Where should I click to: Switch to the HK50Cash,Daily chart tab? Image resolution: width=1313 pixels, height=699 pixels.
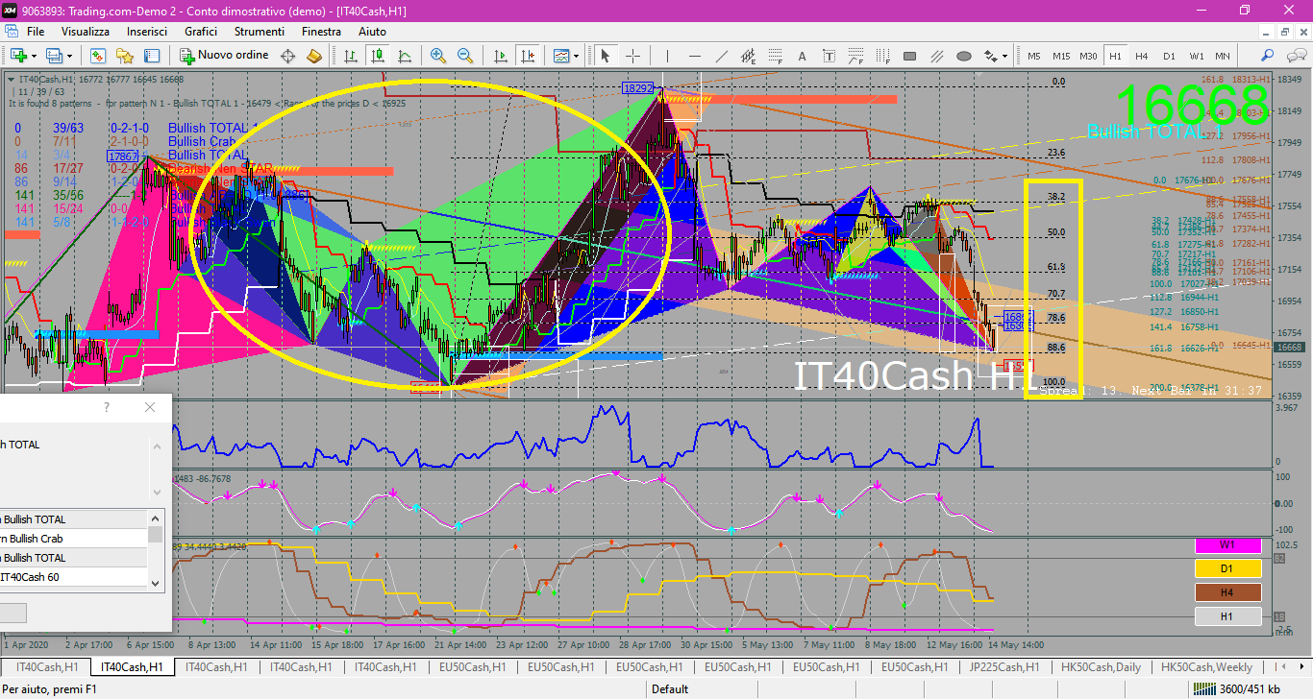(x=1101, y=666)
